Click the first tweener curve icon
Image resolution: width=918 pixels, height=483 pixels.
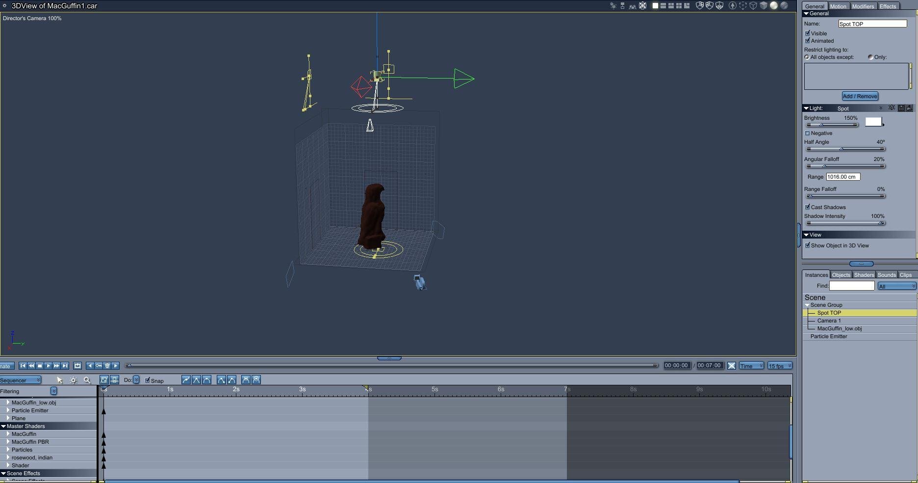tap(186, 380)
